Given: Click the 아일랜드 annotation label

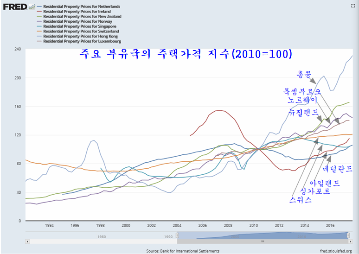Looking at the screenshot, I should 324,183.
